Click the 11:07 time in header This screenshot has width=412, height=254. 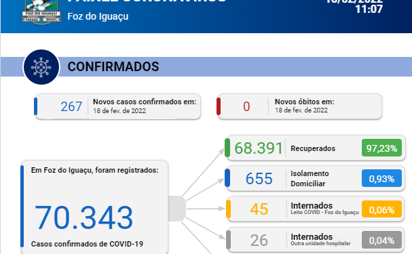tap(369, 9)
